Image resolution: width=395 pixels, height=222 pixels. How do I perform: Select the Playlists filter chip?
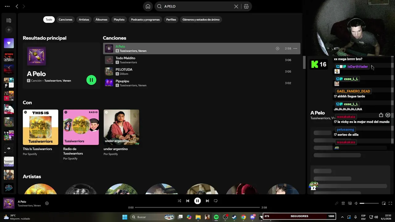click(119, 19)
